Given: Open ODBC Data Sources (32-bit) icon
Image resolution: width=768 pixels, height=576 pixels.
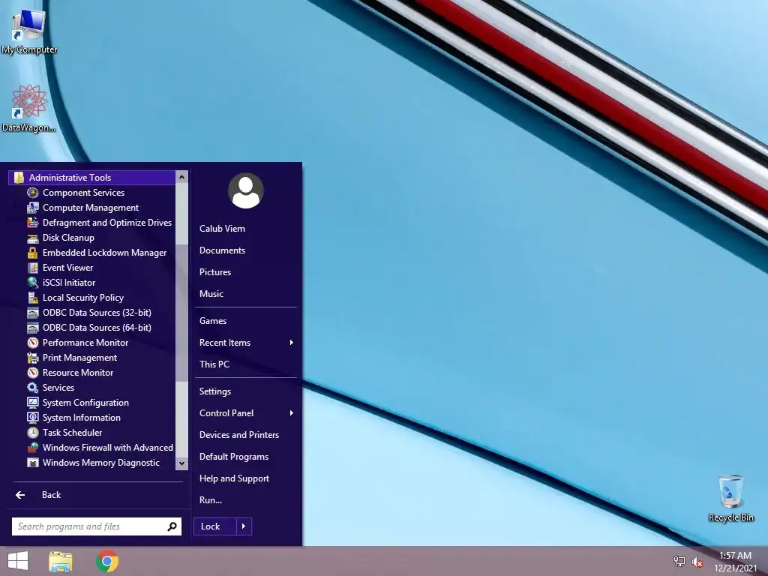Looking at the screenshot, I should pos(33,313).
